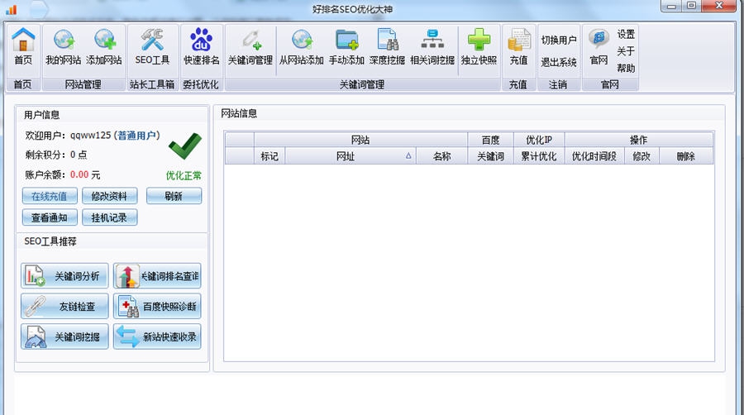Screen dimensions: 744x415
Task: Choose 退出系统 to log out
Action: [x=559, y=62]
